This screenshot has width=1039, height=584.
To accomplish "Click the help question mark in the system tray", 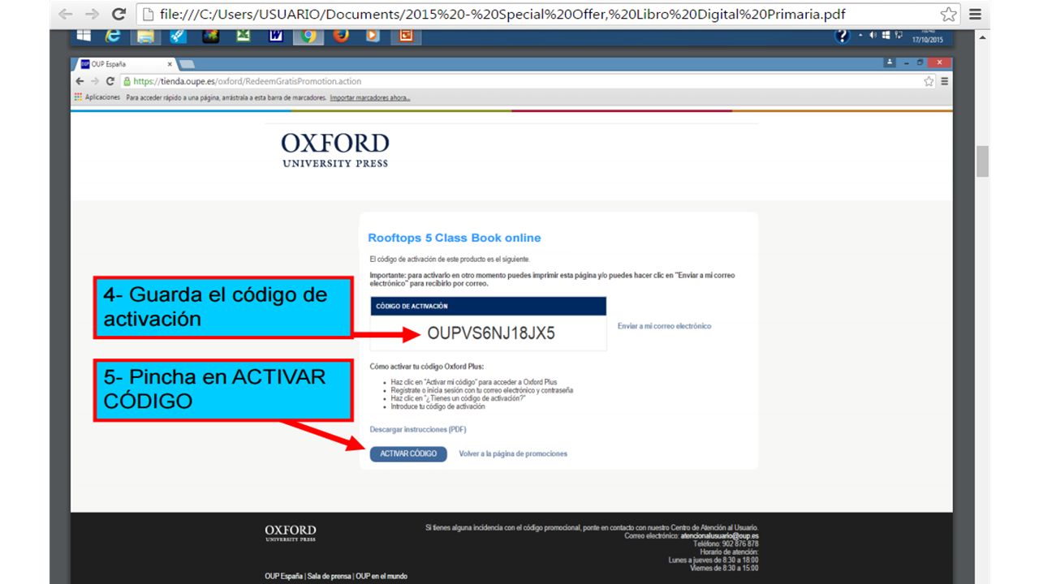I will tap(842, 36).
